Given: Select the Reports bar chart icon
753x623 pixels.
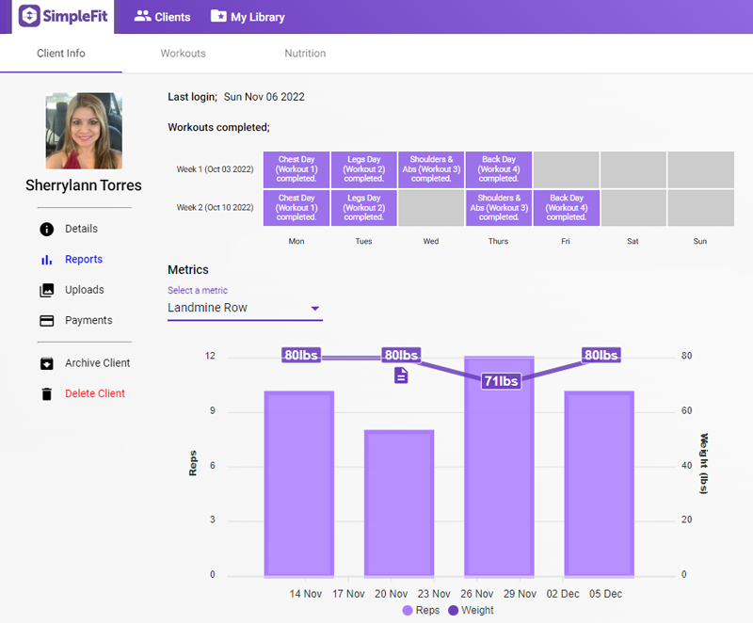Looking at the screenshot, I should [46, 260].
